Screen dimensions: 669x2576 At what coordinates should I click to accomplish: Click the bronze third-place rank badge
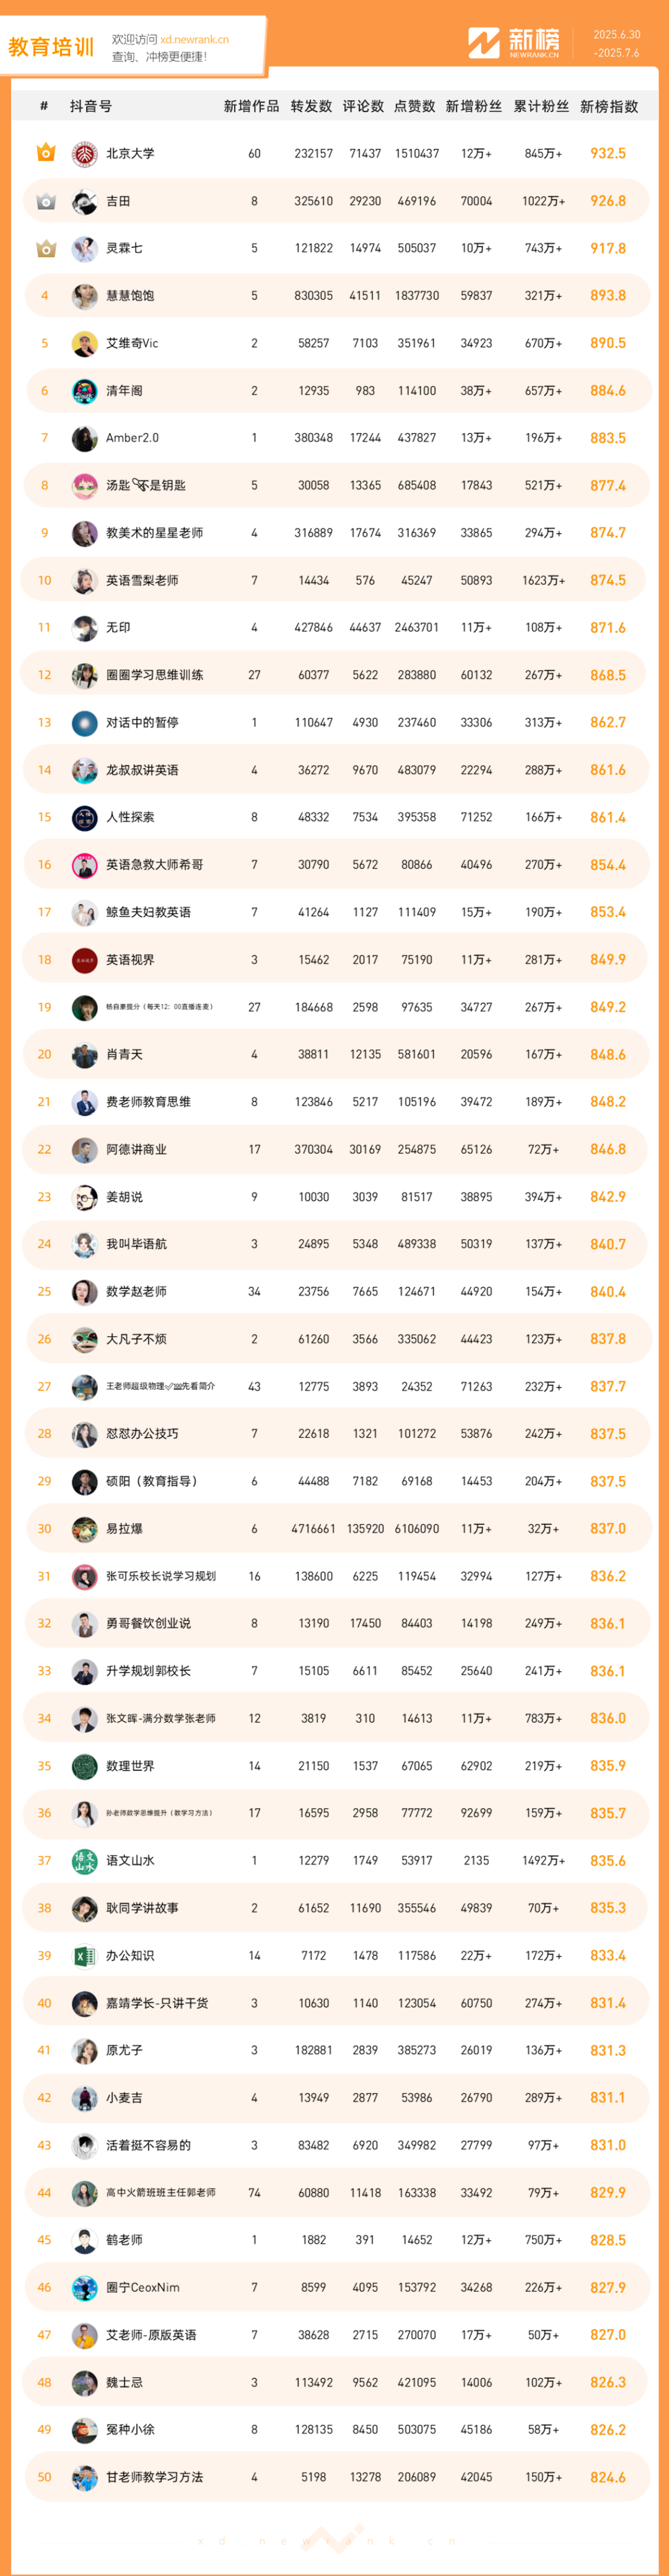(x=45, y=248)
